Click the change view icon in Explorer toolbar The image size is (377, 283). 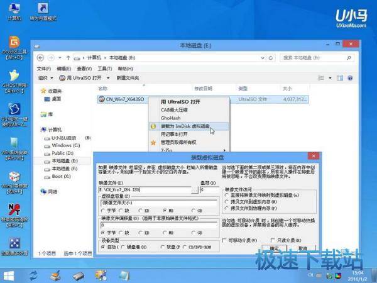point(321,78)
